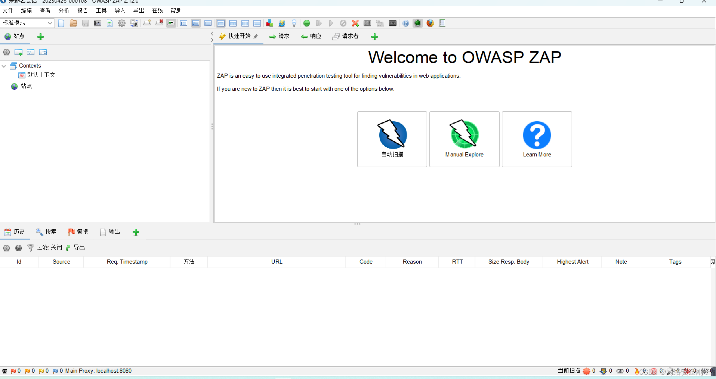Image resolution: width=716 pixels, height=379 pixels.
Task: Click the black terminal toolbar icon
Action: point(393,23)
